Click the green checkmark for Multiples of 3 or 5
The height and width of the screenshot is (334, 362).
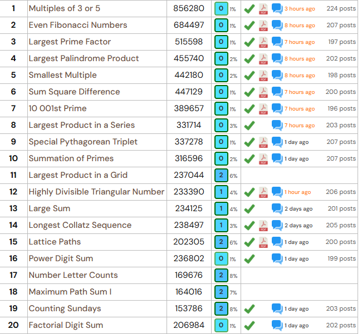[x=250, y=9]
